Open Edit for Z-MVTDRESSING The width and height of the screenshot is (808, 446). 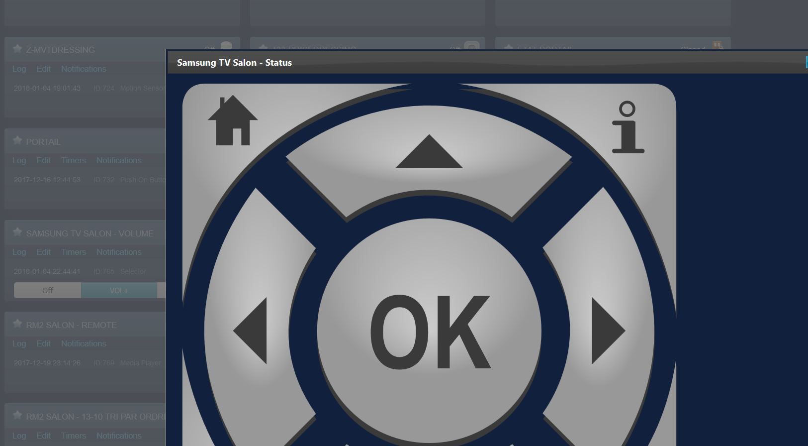click(43, 69)
